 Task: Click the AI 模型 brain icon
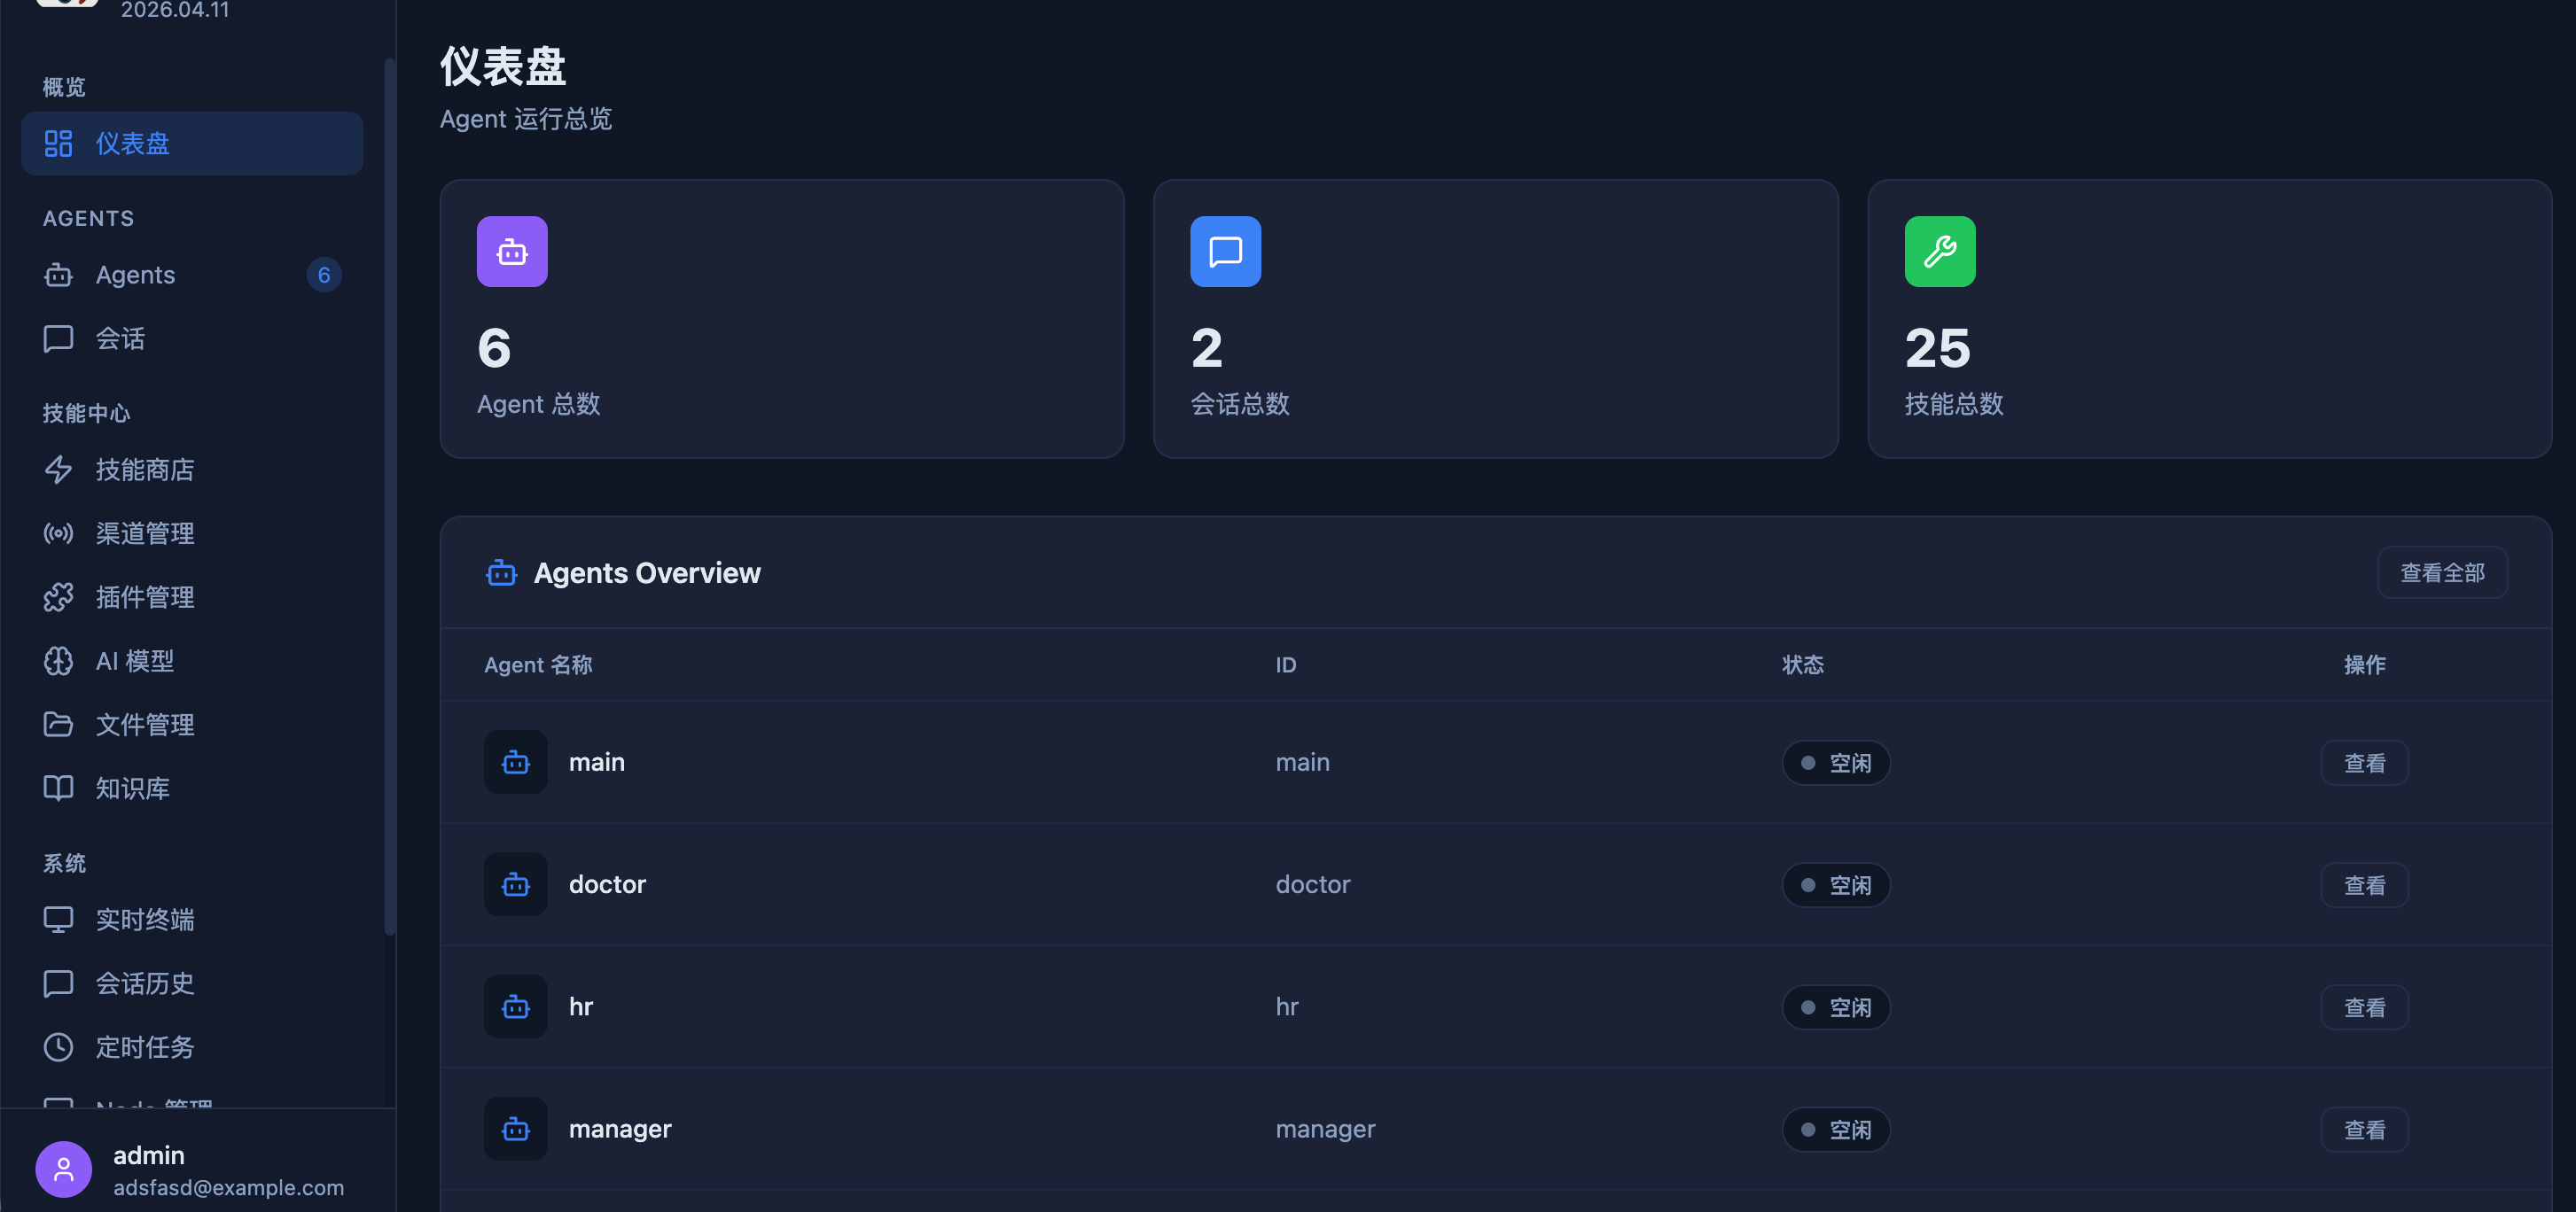(x=58, y=662)
